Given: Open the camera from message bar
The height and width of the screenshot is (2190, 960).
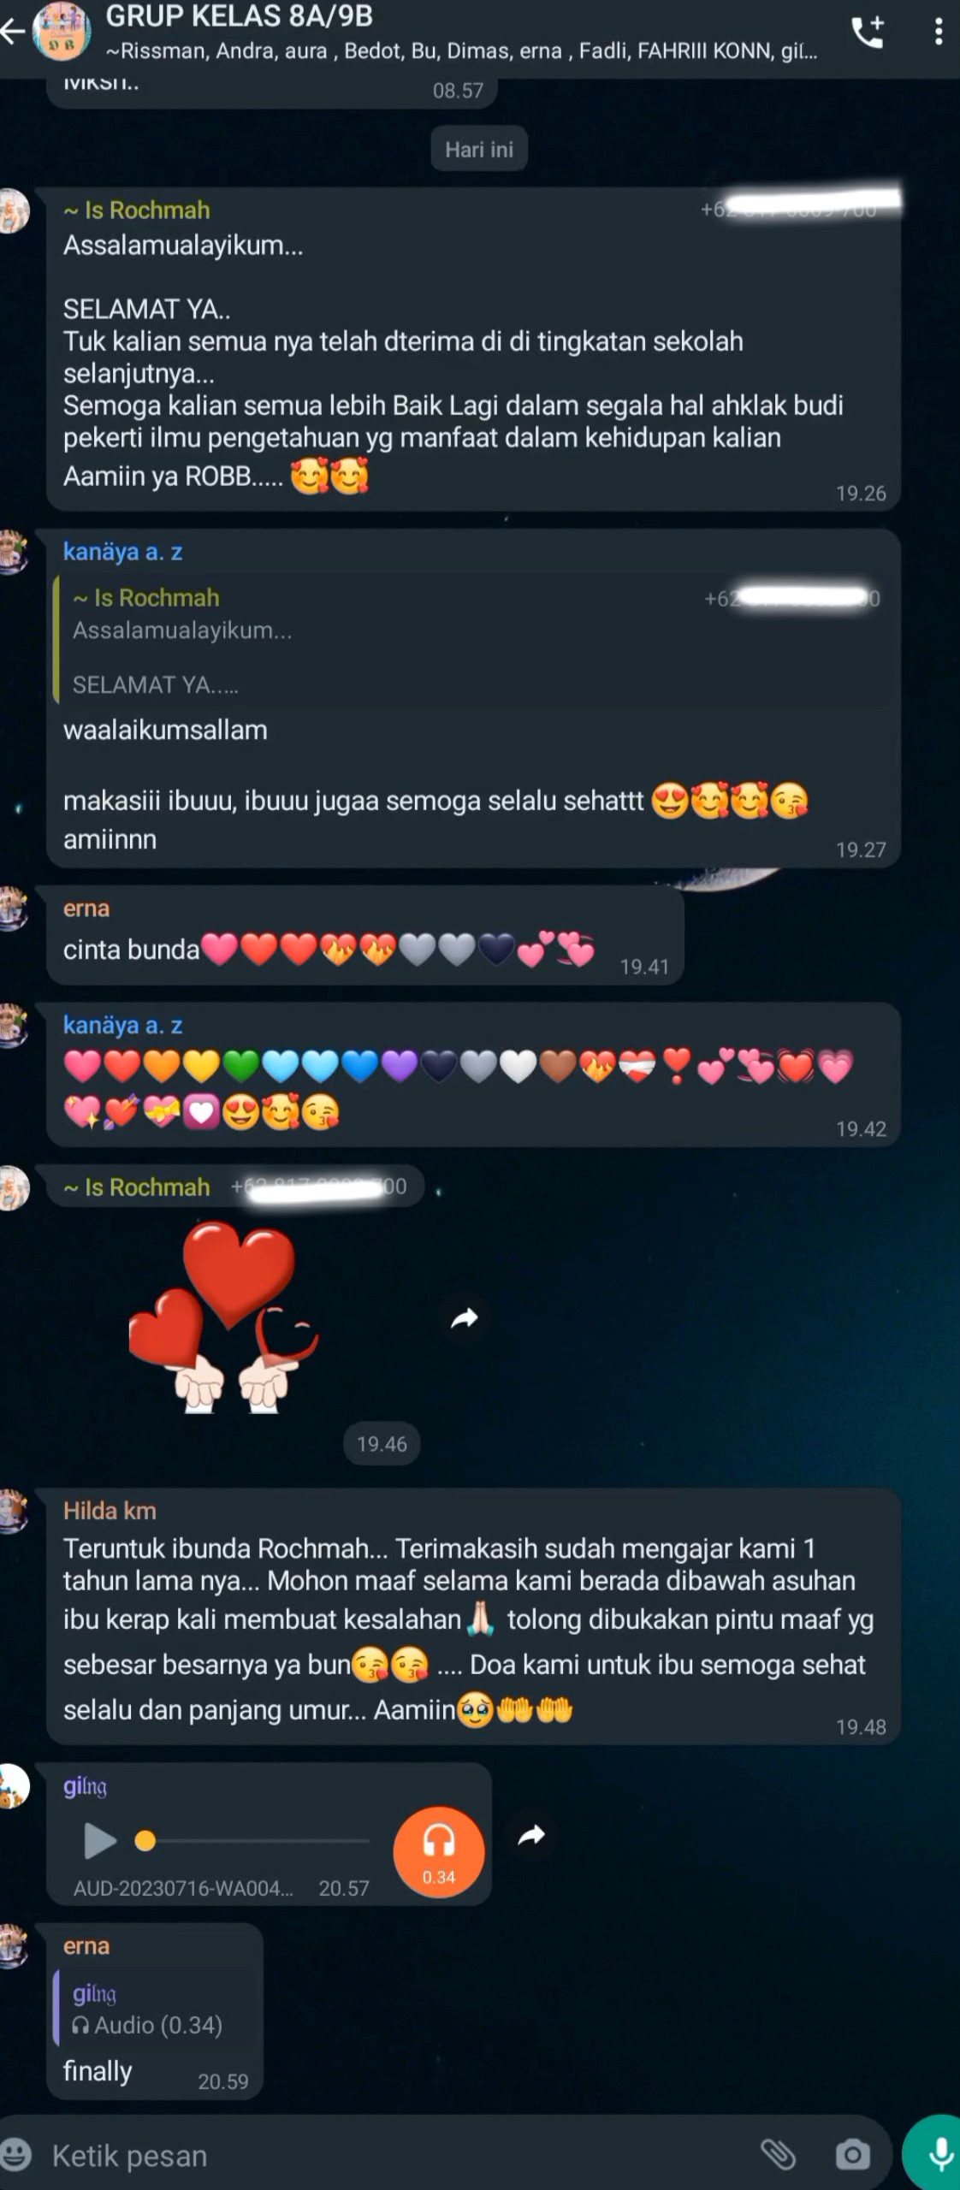Looking at the screenshot, I should 852,2154.
